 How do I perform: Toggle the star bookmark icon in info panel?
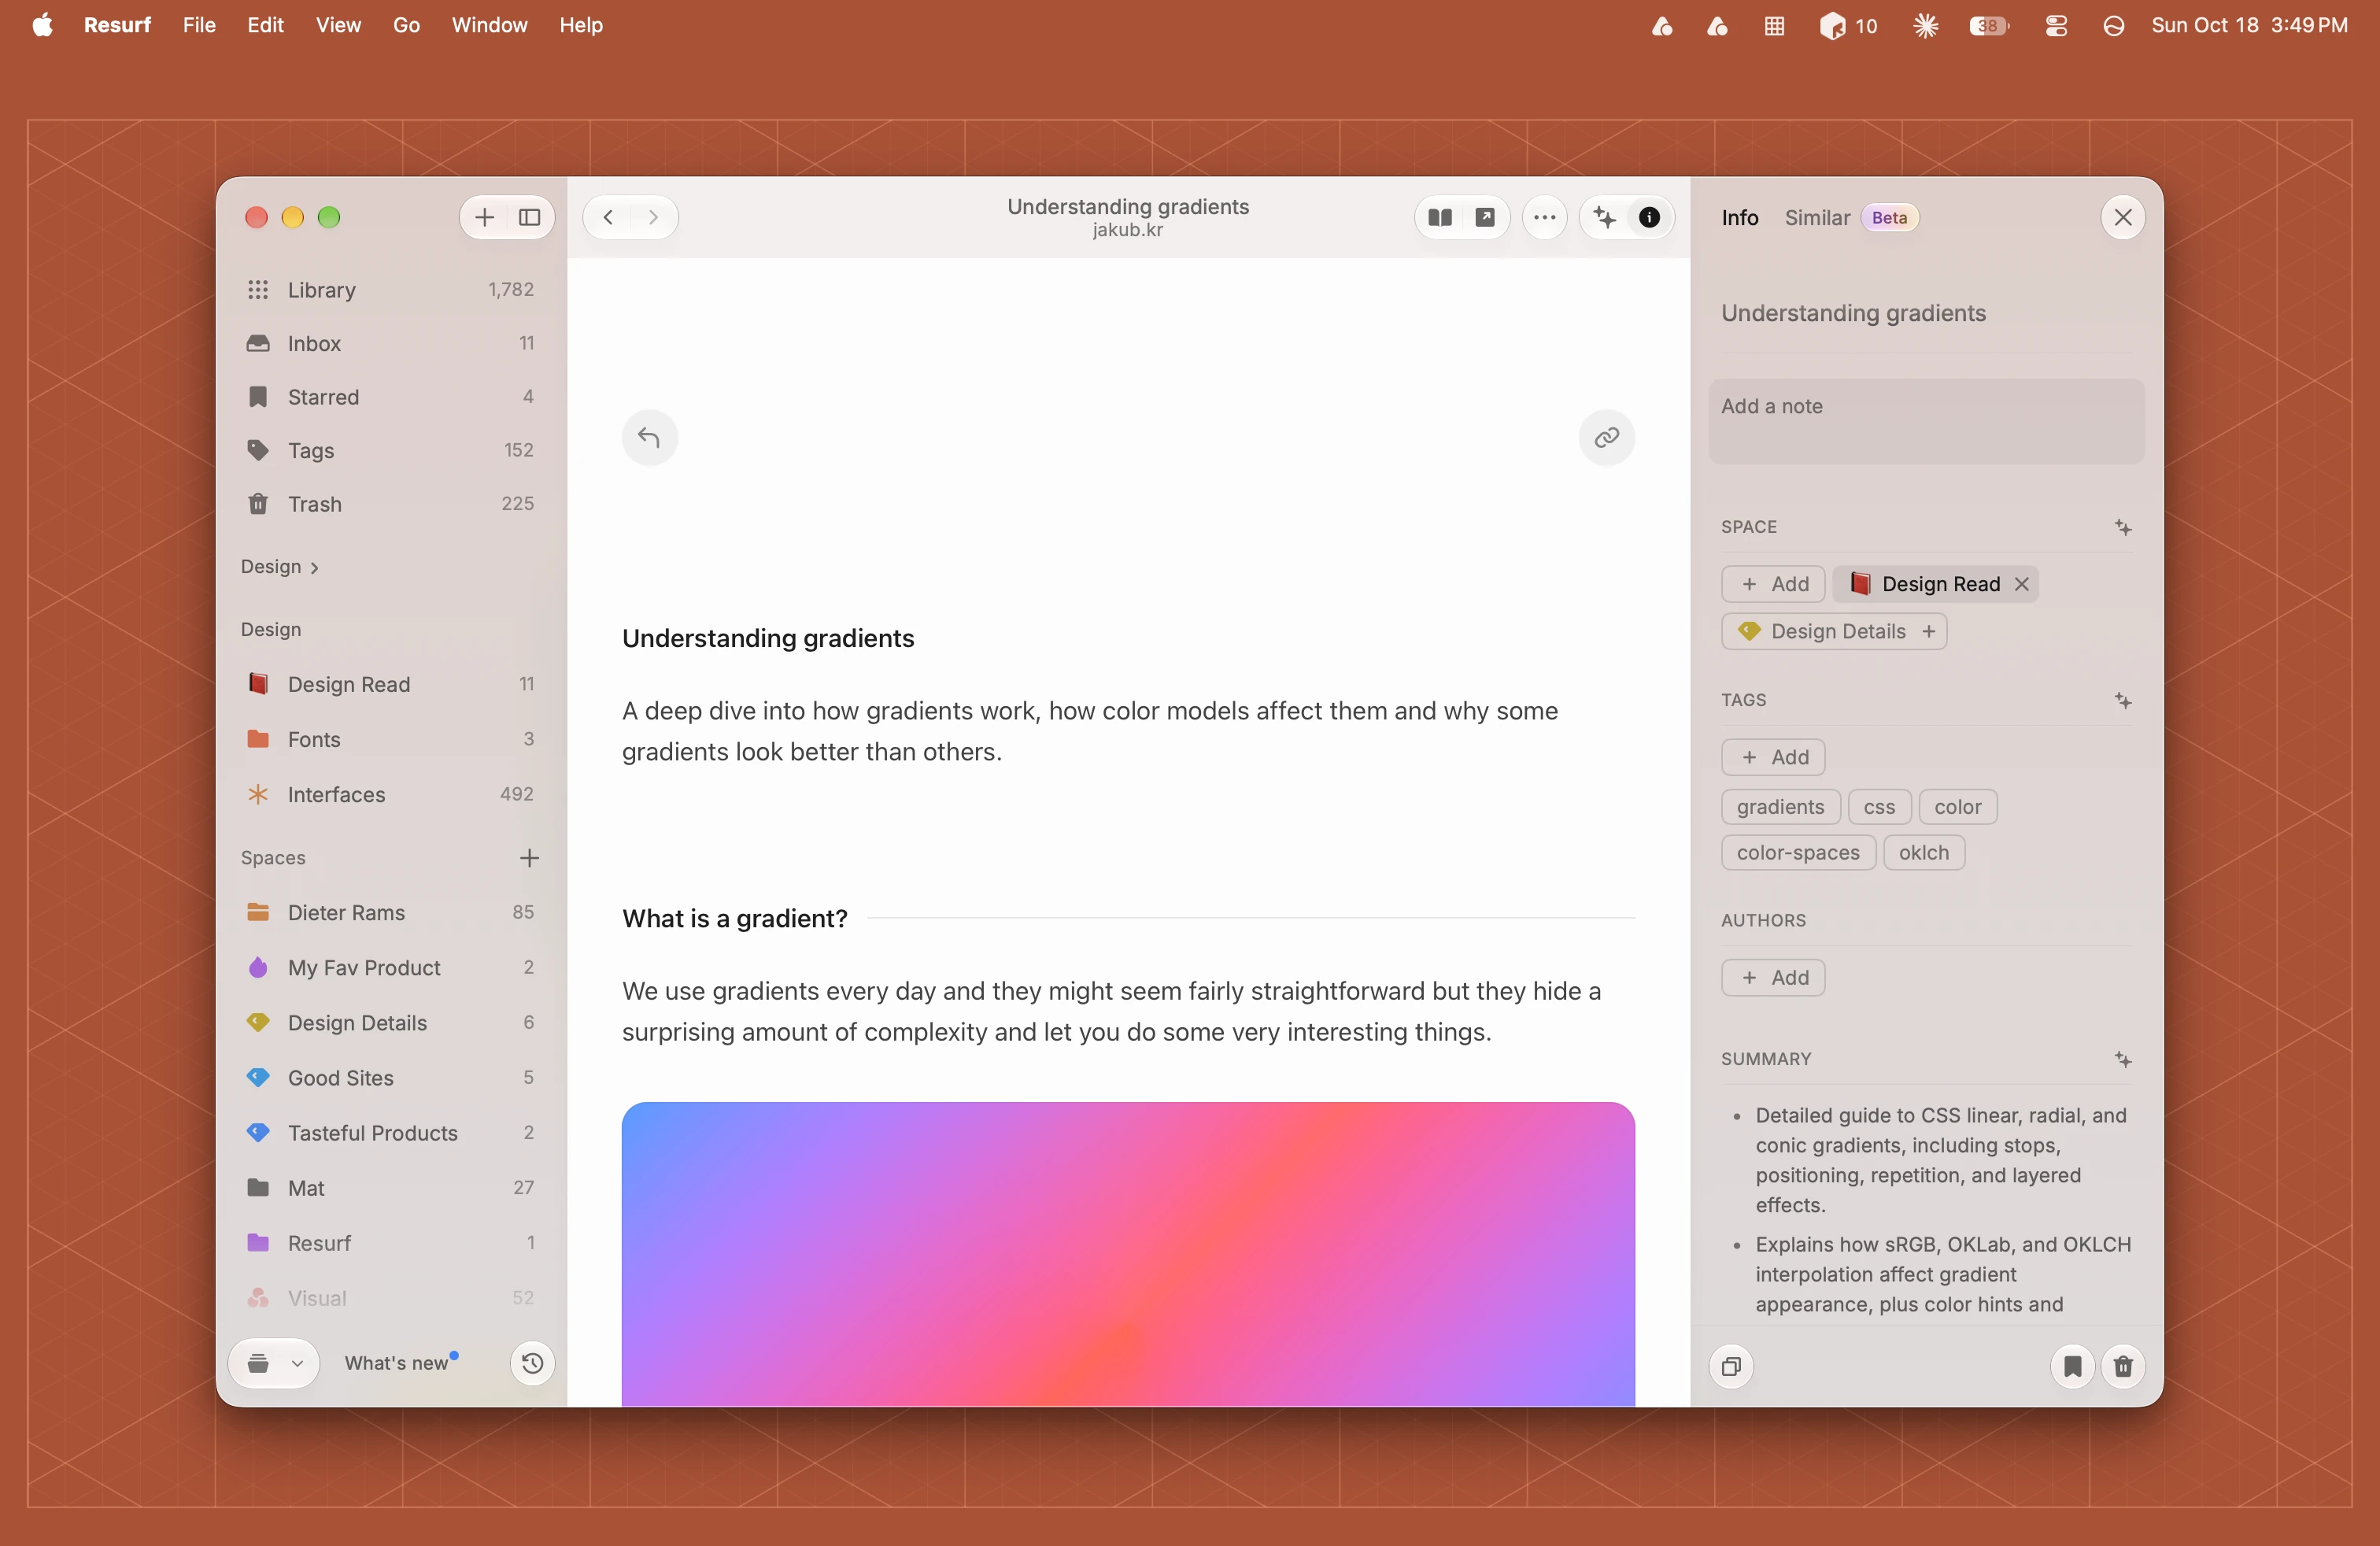click(2073, 1366)
